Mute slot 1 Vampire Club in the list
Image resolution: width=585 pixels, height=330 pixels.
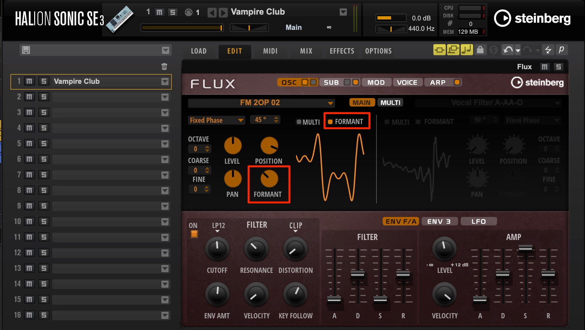[29, 81]
